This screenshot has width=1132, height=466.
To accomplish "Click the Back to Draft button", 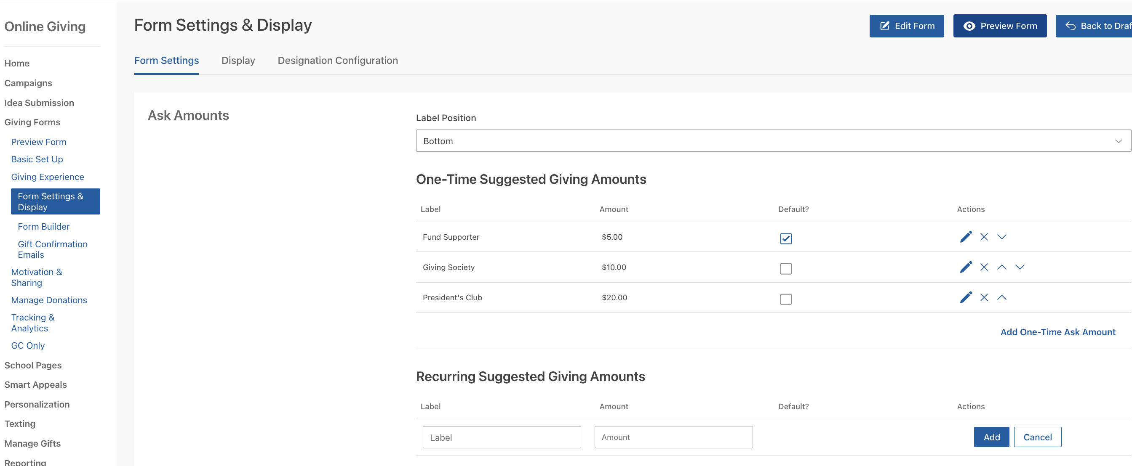I will 1094,26.
